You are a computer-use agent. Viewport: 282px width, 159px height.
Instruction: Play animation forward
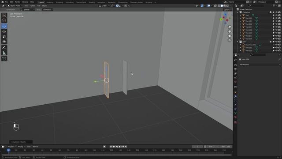point(119,147)
